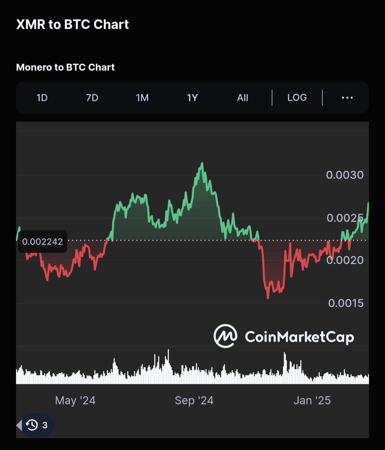Click the 0.0030 price axis label
This screenshot has width=385, height=450.
345,175
